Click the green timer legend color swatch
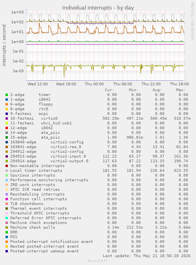Image resolution: width=196 pixels, height=265 pixels. [x=7, y=95]
